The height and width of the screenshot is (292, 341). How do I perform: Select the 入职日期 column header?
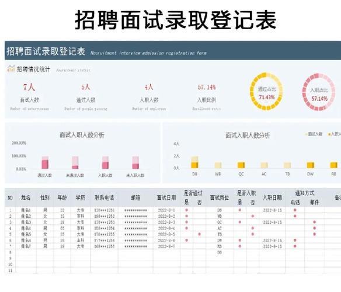(272, 197)
